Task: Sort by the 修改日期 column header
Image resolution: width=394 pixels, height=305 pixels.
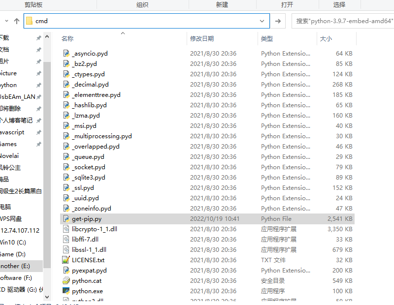Action: click(202, 39)
